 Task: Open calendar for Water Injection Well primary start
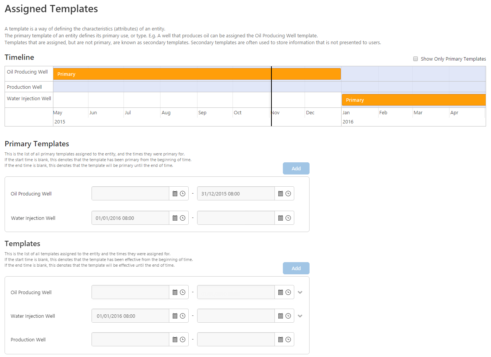coord(175,218)
